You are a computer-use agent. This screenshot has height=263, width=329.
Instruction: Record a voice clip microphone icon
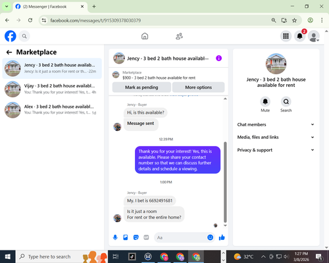click(115, 237)
